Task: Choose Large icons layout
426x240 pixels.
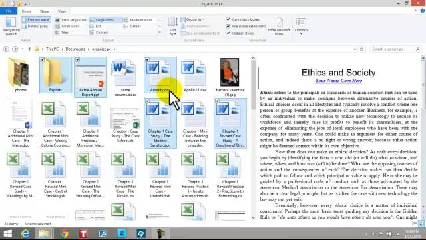Action: tap(105, 20)
